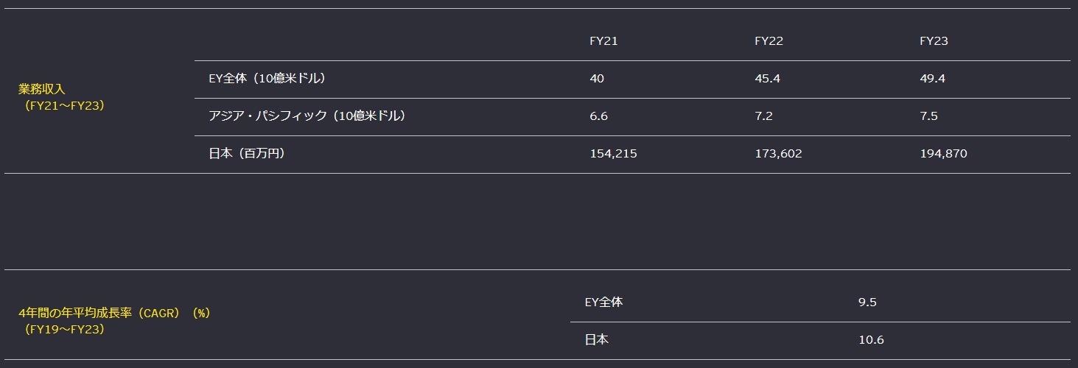The width and height of the screenshot is (1078, 368).
Task: Click the 4年間の年平均成長率（CAGR）heading
Action: (114, 313)
